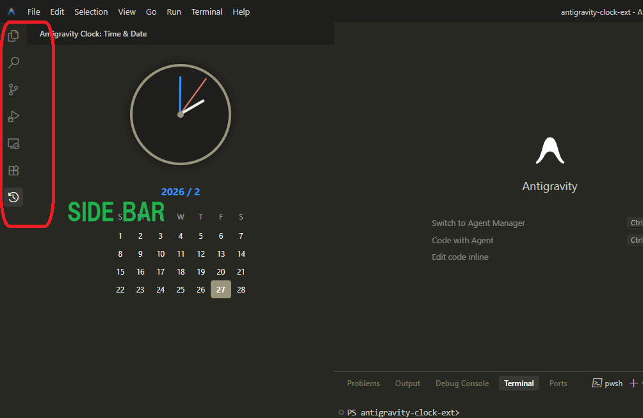This screenshot has width=643, height=418.
Task: Switch to the Output tab
Action: [407, 383]
